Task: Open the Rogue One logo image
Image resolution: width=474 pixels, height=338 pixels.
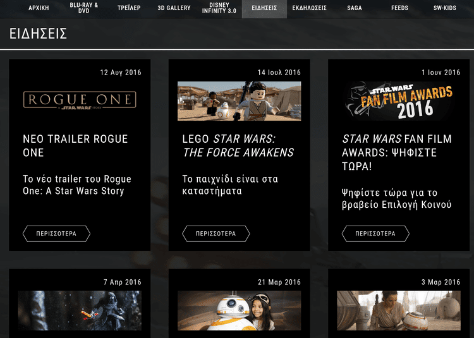Action: 80,100
